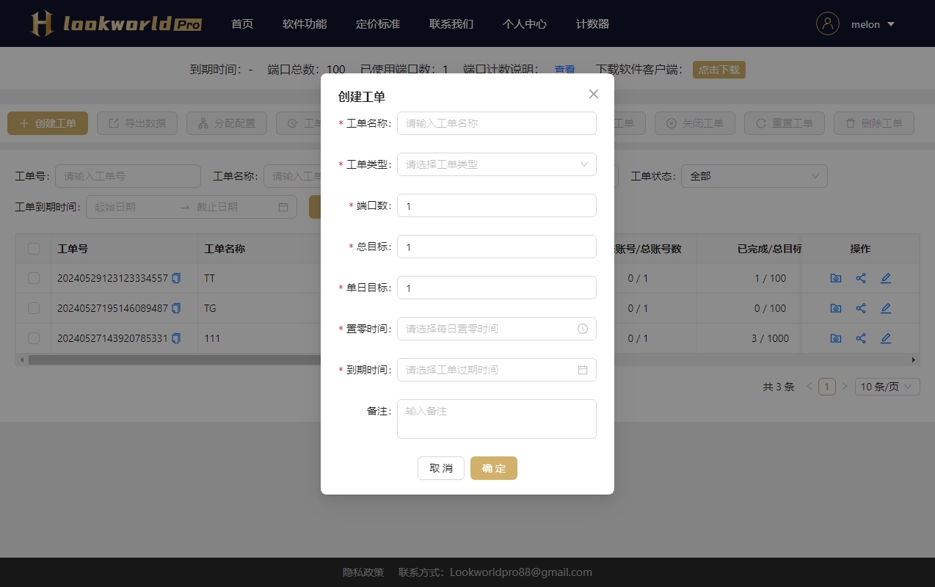Click the user avatar icon in the header
This screenshot has height=587, width=935.
click(828, 23)
